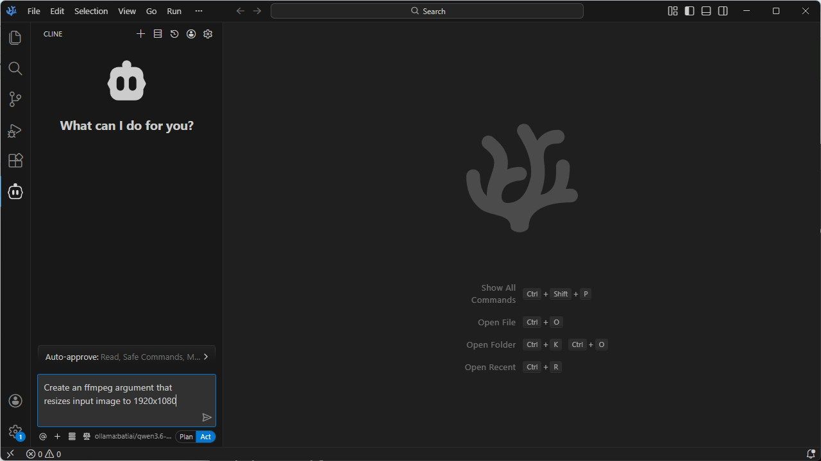
Task: Open the remote window indicator in status bar
Action: (10, 454)
